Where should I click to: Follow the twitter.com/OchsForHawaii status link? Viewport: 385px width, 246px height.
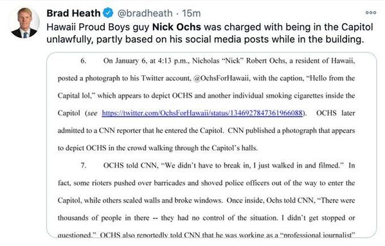coord(202,113)
